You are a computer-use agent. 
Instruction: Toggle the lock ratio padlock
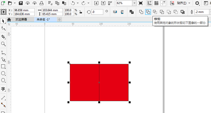80,12
